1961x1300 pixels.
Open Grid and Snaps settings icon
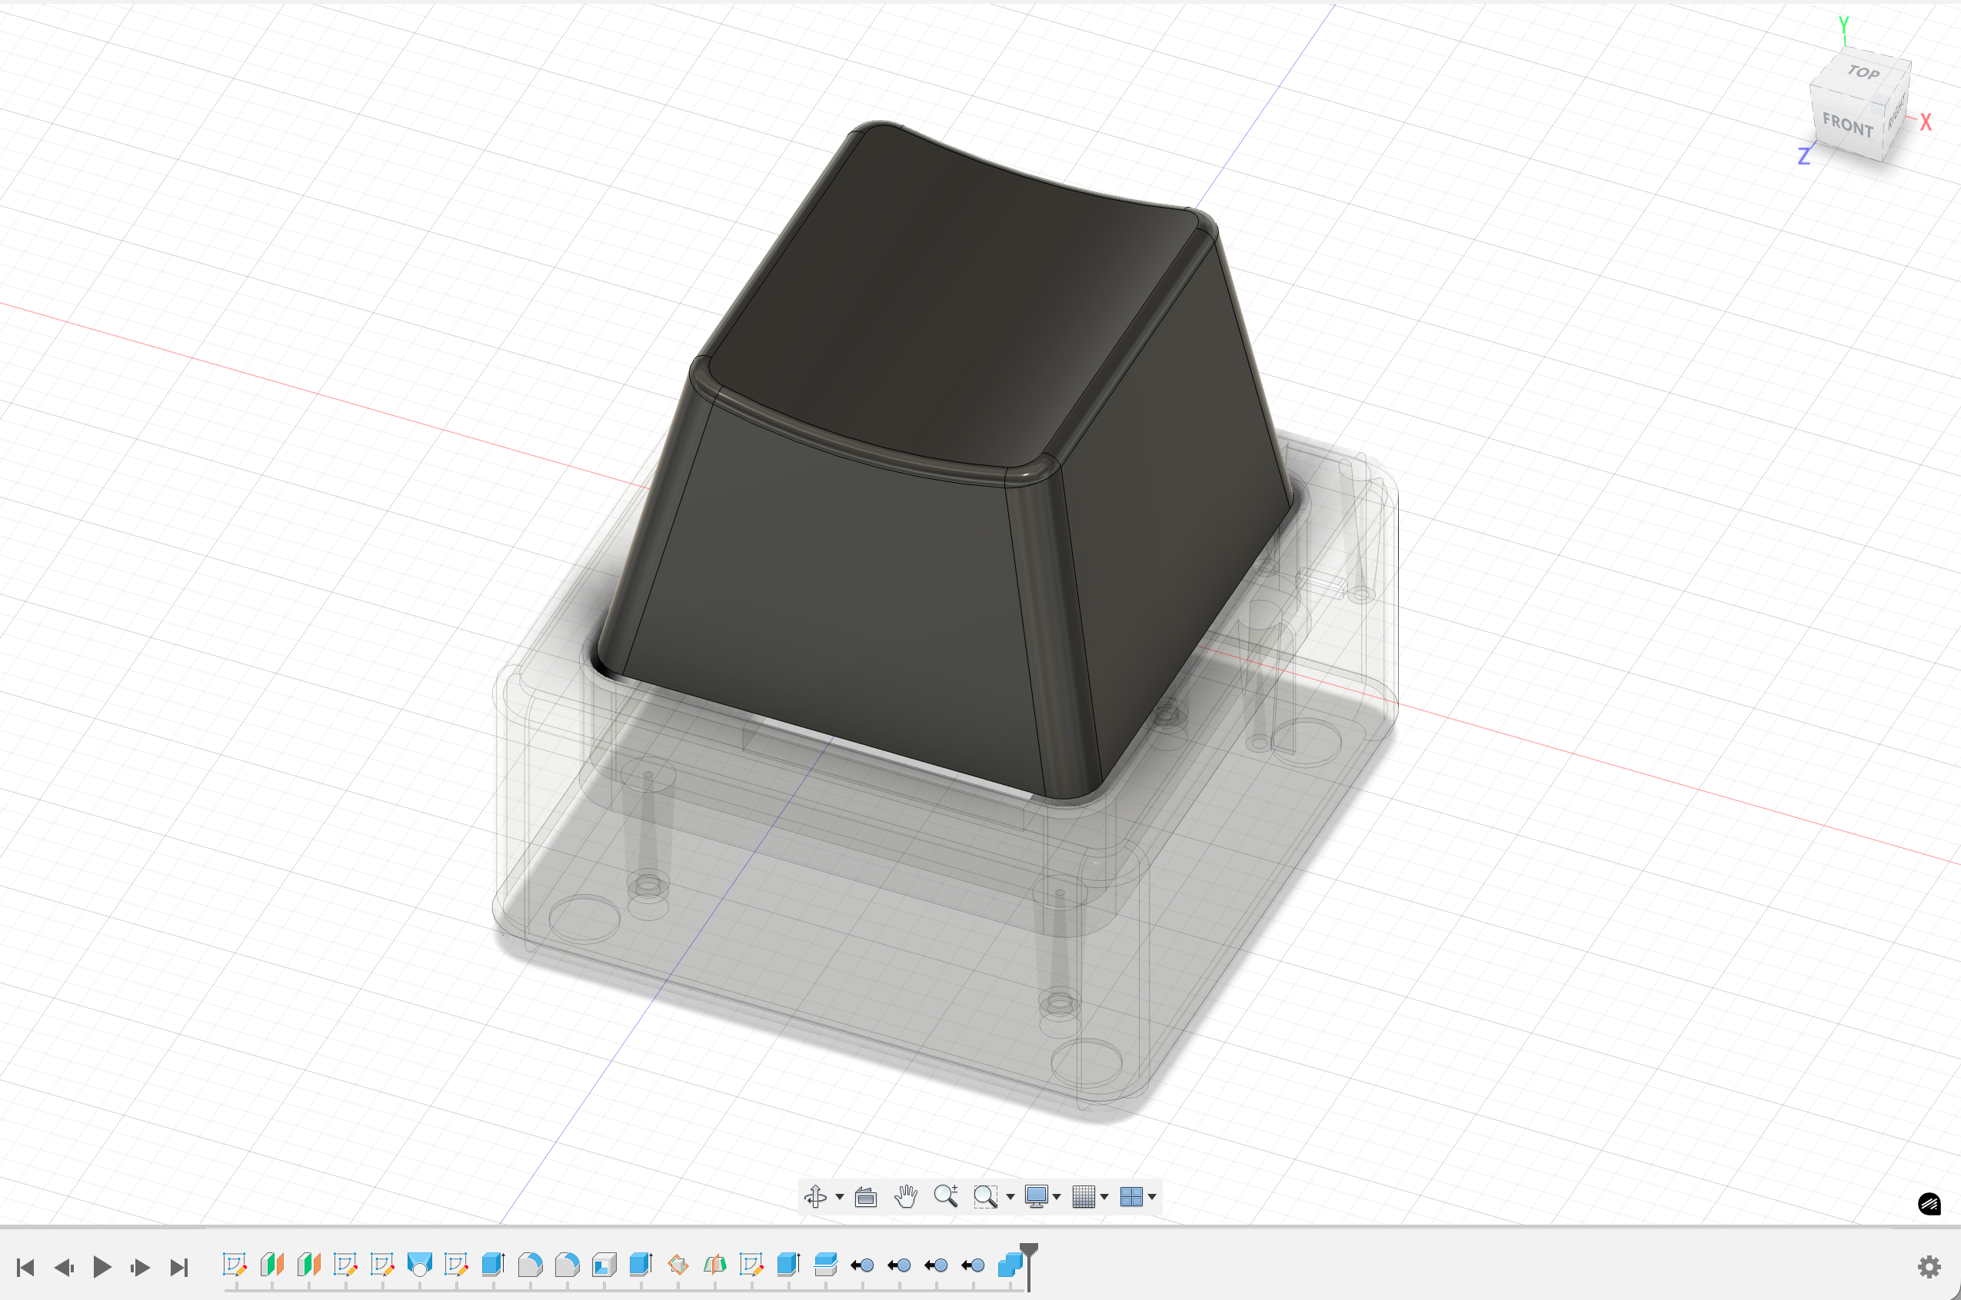(x=1083, y=1196)
